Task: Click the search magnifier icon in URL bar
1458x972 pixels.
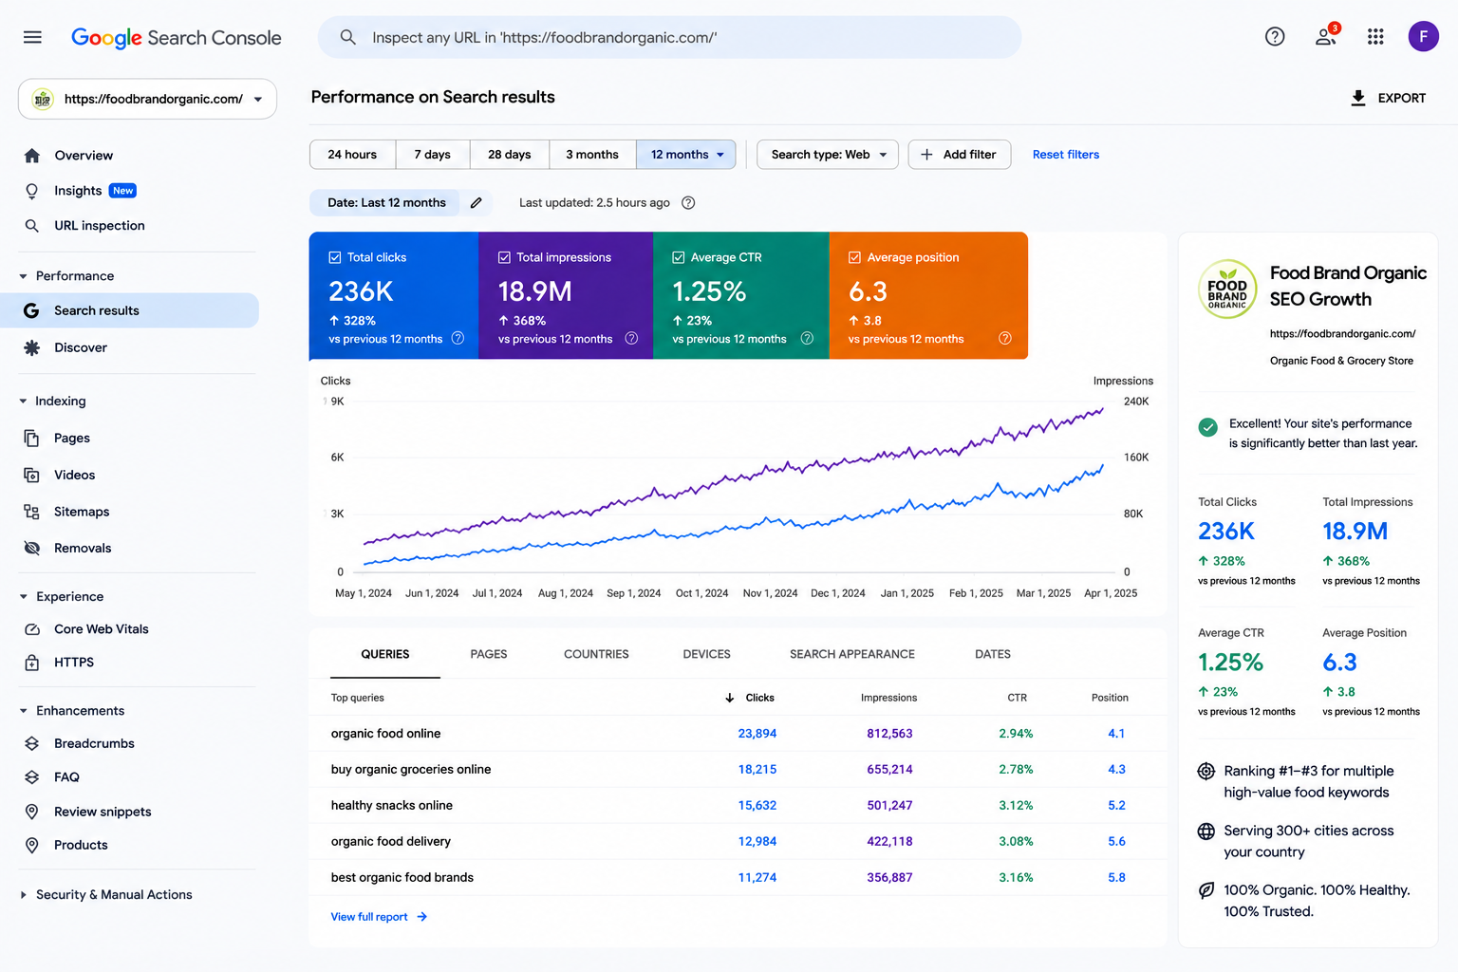Action: pyautogui.click(x=348, y=37)
